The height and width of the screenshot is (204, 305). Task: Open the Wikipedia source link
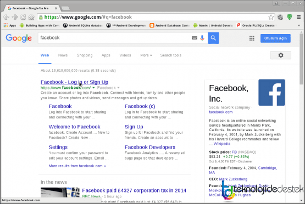point(222,144)
